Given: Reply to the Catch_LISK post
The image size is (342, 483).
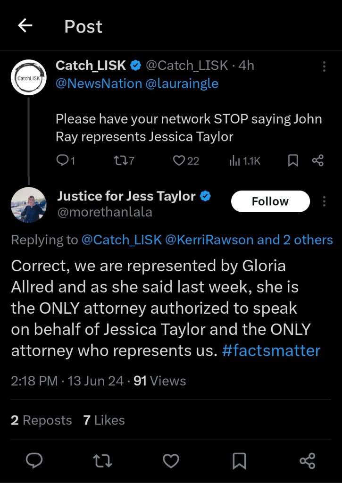Looking at the screenshot, I should pyautogui.click(x=63, y=161).
